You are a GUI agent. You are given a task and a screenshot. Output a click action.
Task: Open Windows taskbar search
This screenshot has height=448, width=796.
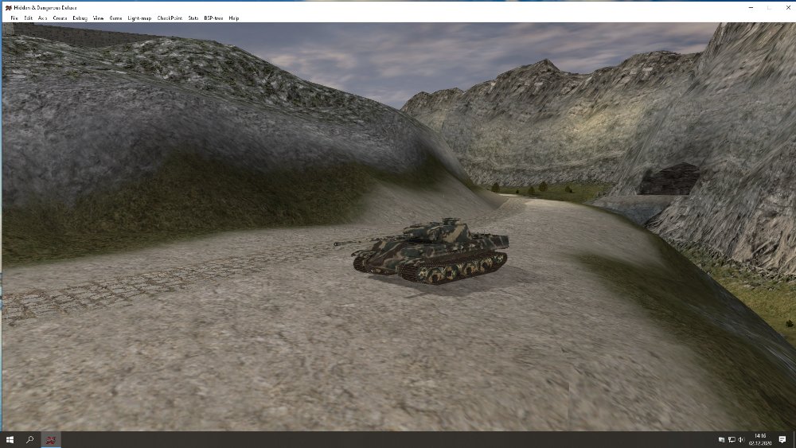[30, 439]
